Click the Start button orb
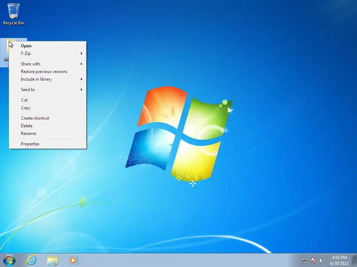357x267 pixels. coord(9,260)
